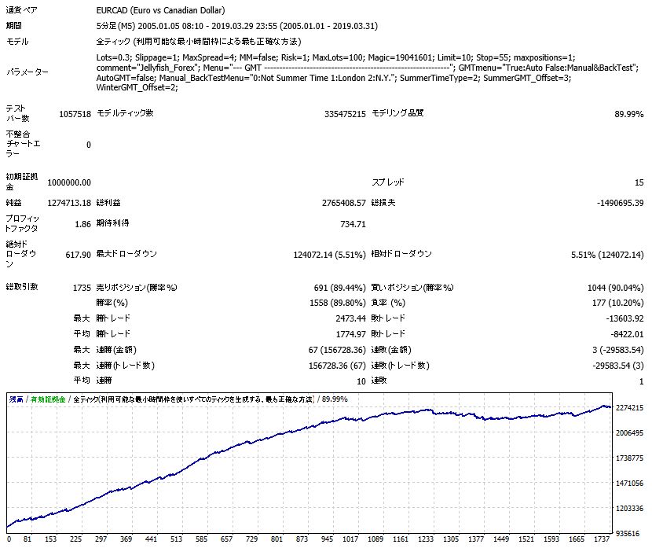Click the maximal consecutive profit value 156728.36 (67)

click(x=337, y=366)
